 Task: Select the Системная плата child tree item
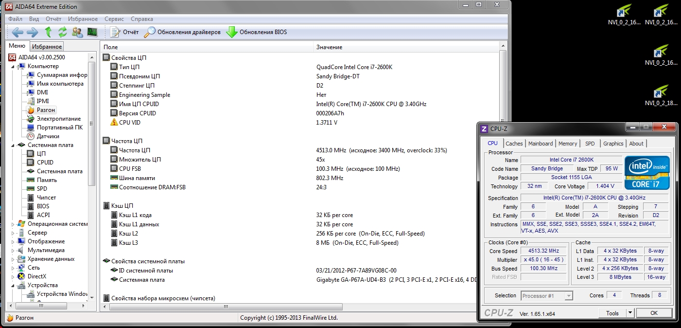pos(55,171)
